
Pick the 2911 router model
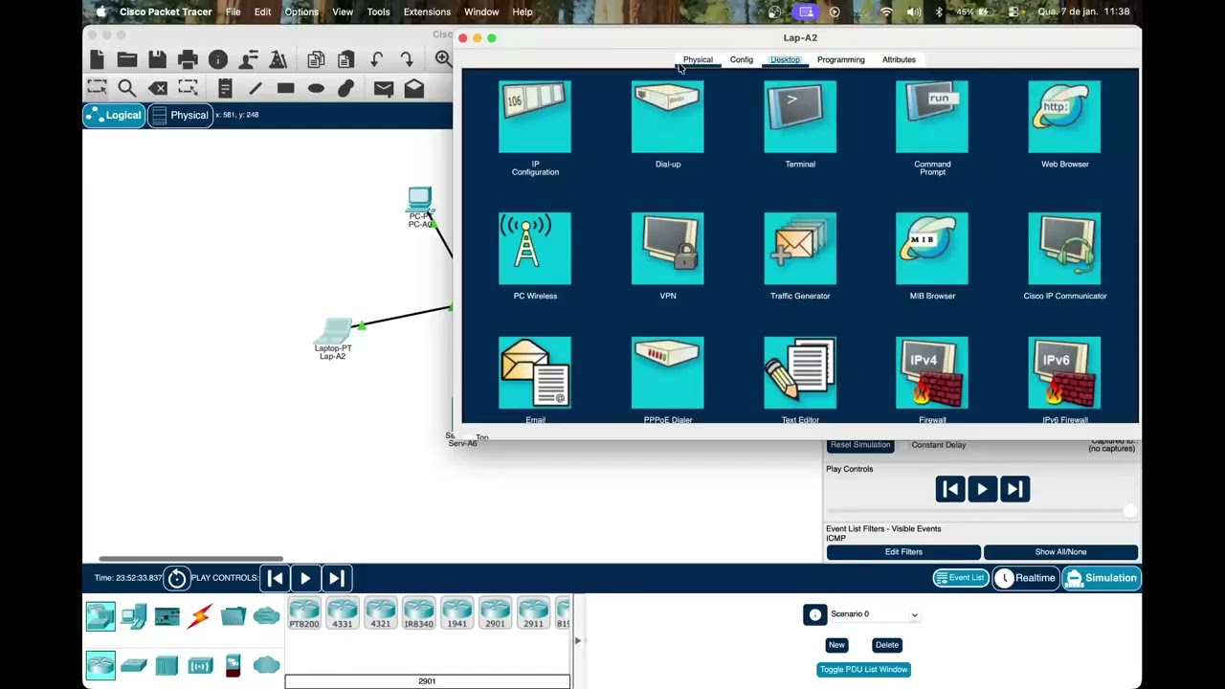533,613
